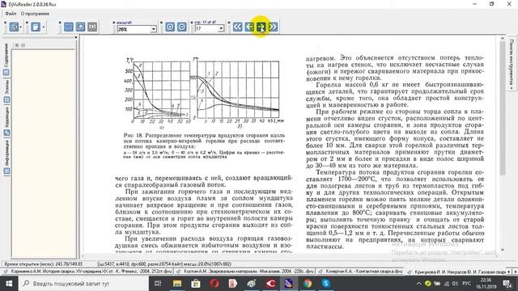
Task: Open the Файл menu
Action: (11, 14)
